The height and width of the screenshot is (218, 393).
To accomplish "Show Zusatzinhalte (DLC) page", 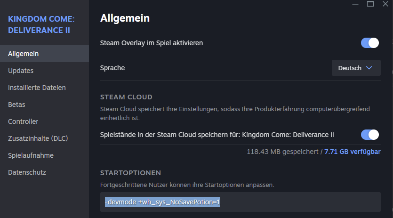I will point(38,138).
